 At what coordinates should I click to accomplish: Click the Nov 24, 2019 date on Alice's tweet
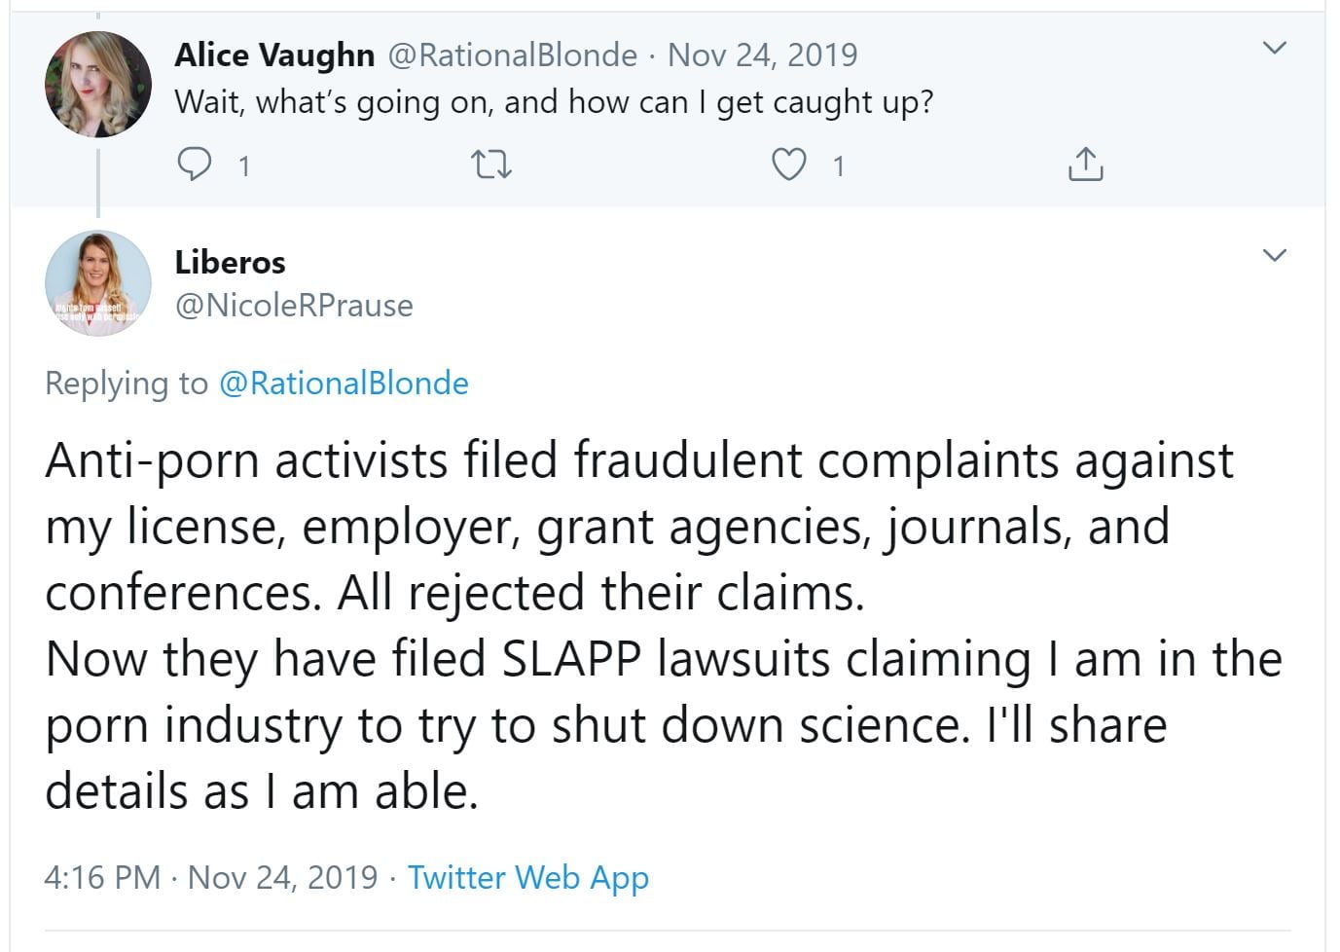[x=762, y=55]
